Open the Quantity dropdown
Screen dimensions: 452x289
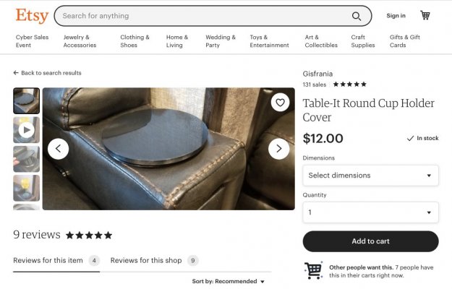click(x=370, y=212)
